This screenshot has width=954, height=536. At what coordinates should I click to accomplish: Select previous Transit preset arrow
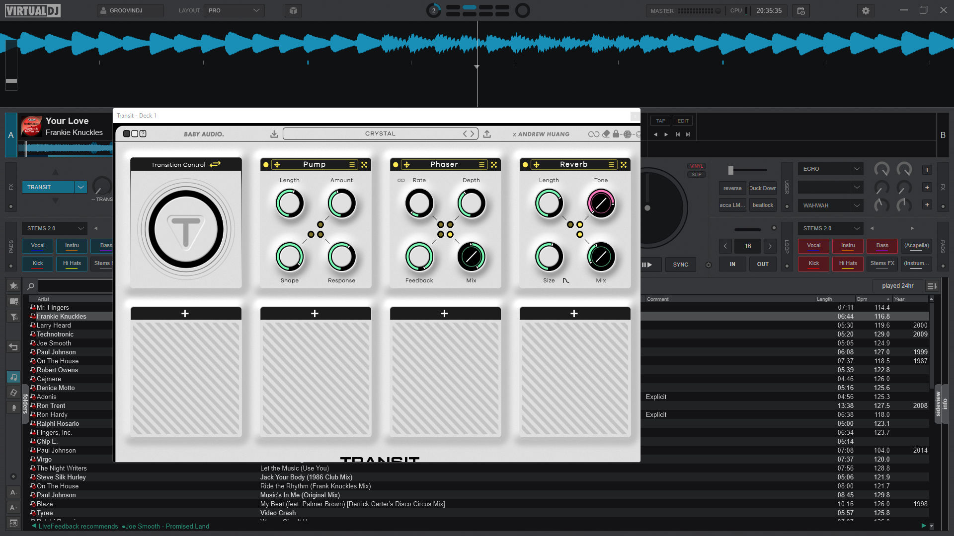(465, 134)
